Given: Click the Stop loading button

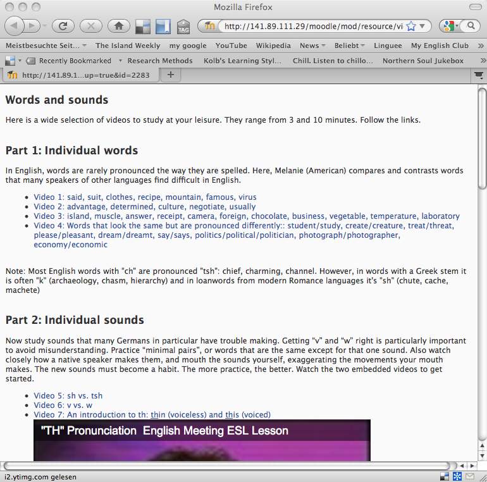Looking at the screenshot, I should pos(90,26).
